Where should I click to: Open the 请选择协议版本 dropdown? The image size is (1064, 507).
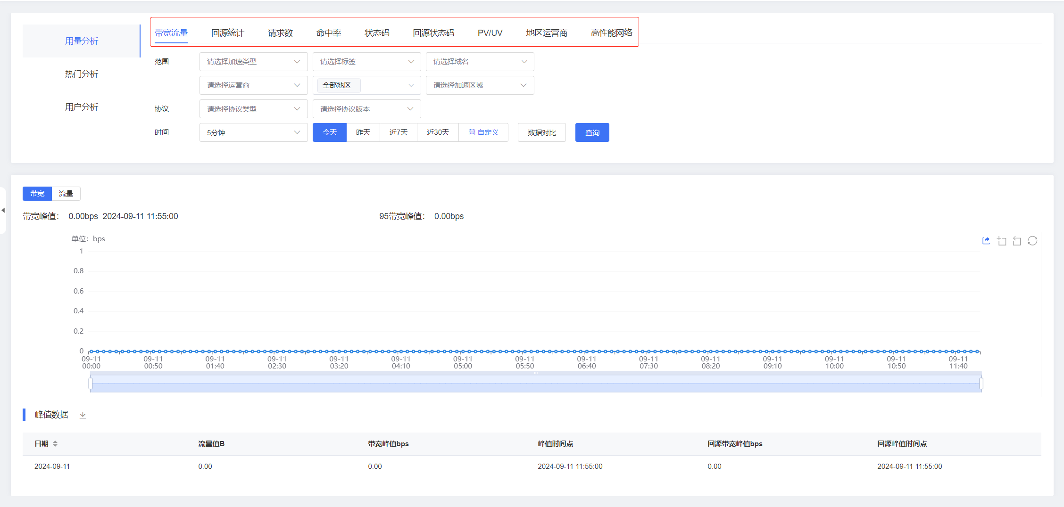click(367, 109)
